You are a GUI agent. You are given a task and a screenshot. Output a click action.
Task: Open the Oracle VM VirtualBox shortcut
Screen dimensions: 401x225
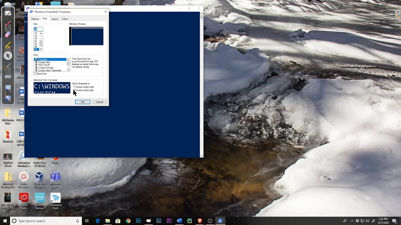[39, 180]
